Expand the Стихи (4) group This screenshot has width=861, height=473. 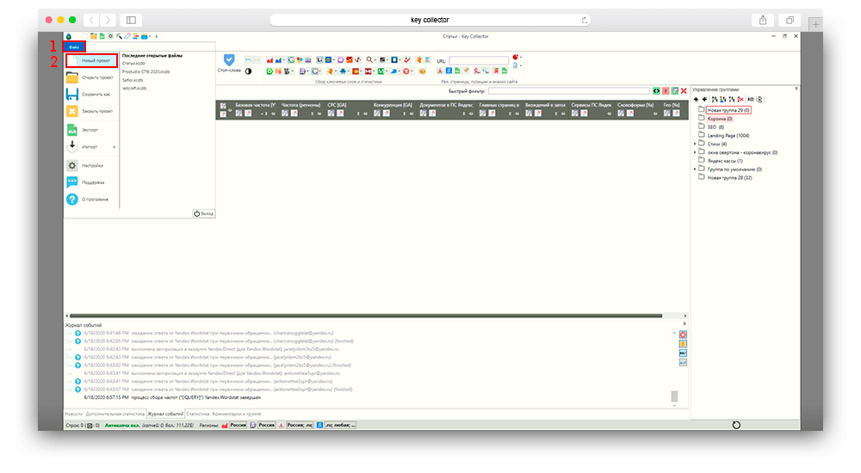coord(695,144)
